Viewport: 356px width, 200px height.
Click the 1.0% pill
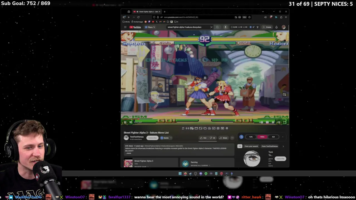[251, 137]
